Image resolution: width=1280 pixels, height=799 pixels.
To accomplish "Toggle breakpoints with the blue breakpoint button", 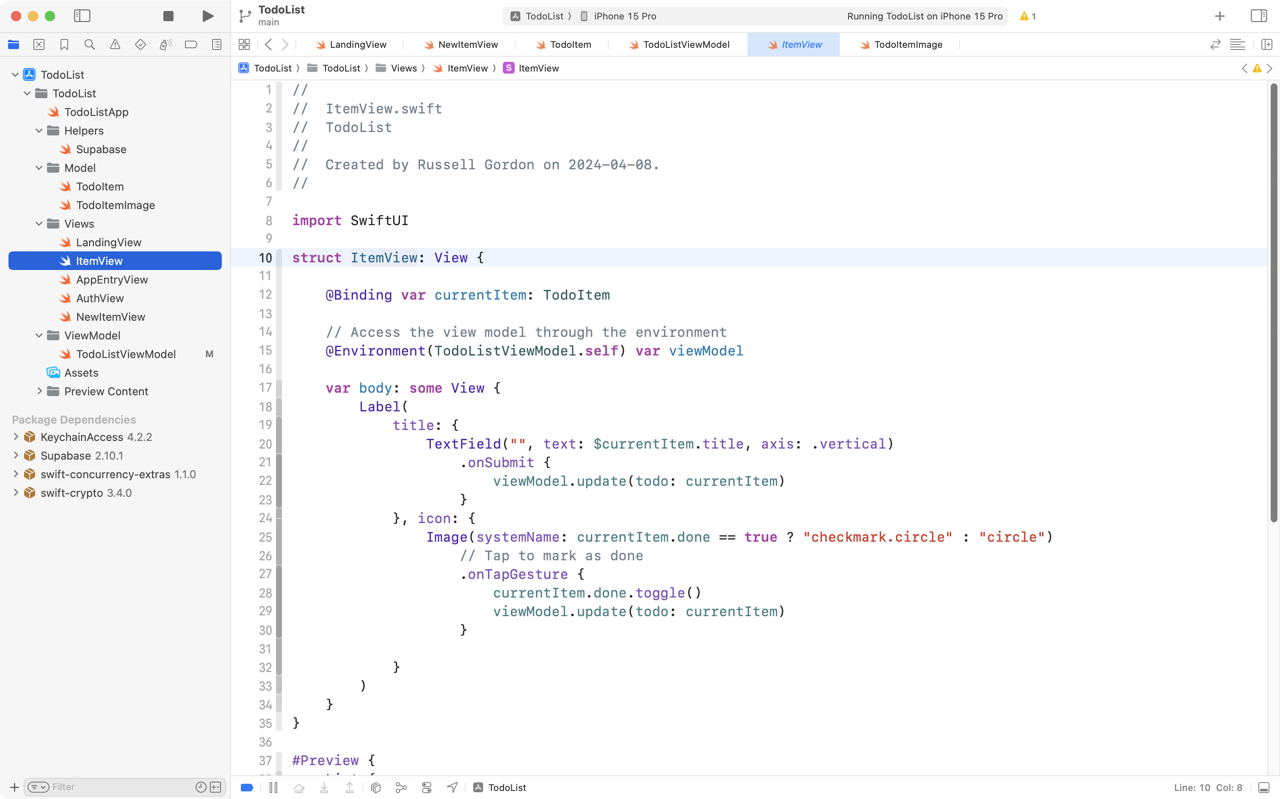I will [246, 788].
